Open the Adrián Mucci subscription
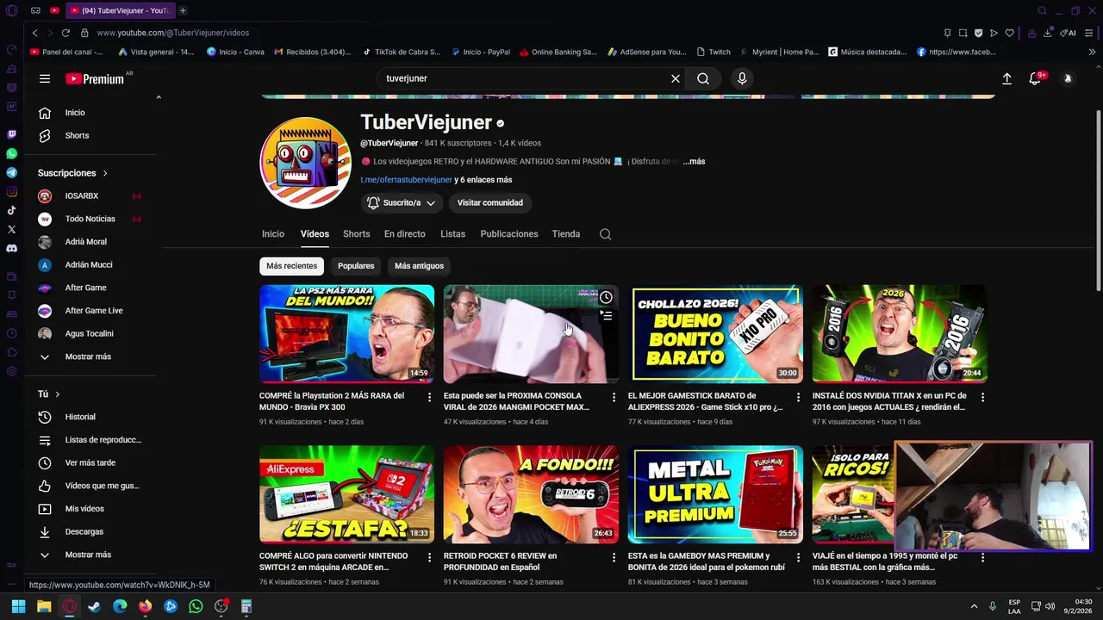 pos(88,265)
